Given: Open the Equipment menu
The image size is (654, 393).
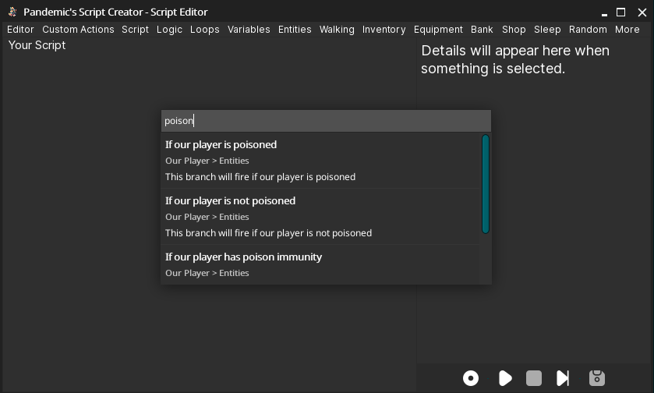Looking at the screenshot, I should [x=438, y=30].
